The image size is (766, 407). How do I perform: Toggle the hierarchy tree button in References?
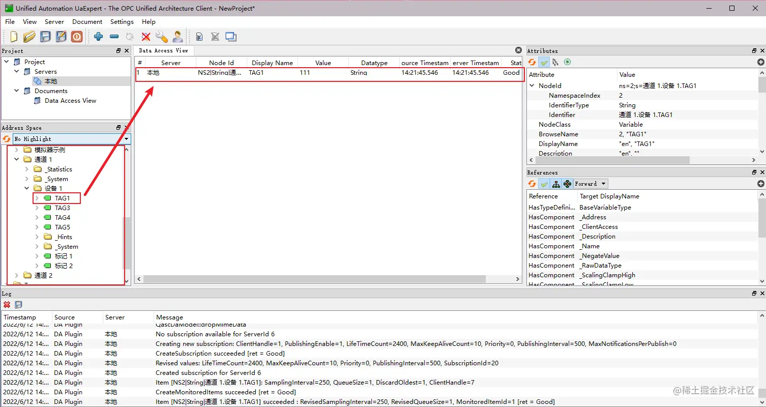[556, 184]
